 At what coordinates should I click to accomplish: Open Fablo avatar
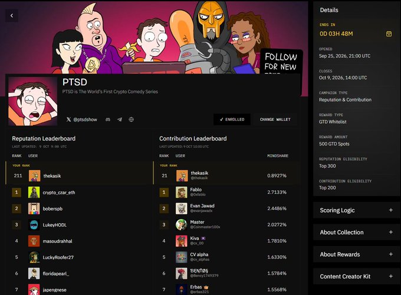point(182,193)
